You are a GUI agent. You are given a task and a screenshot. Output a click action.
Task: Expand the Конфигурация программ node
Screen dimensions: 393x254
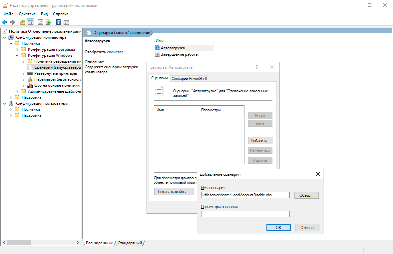tap(17, 50)
